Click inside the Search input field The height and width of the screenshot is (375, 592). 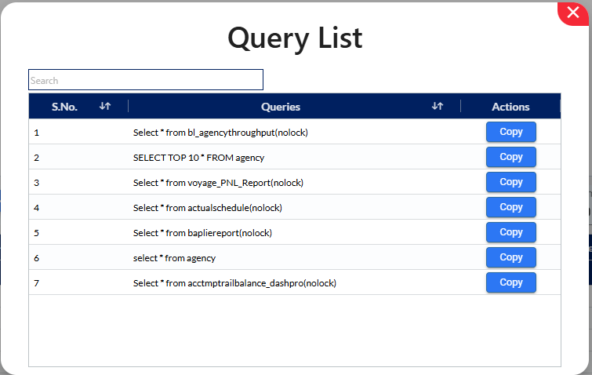pos(146,80)
